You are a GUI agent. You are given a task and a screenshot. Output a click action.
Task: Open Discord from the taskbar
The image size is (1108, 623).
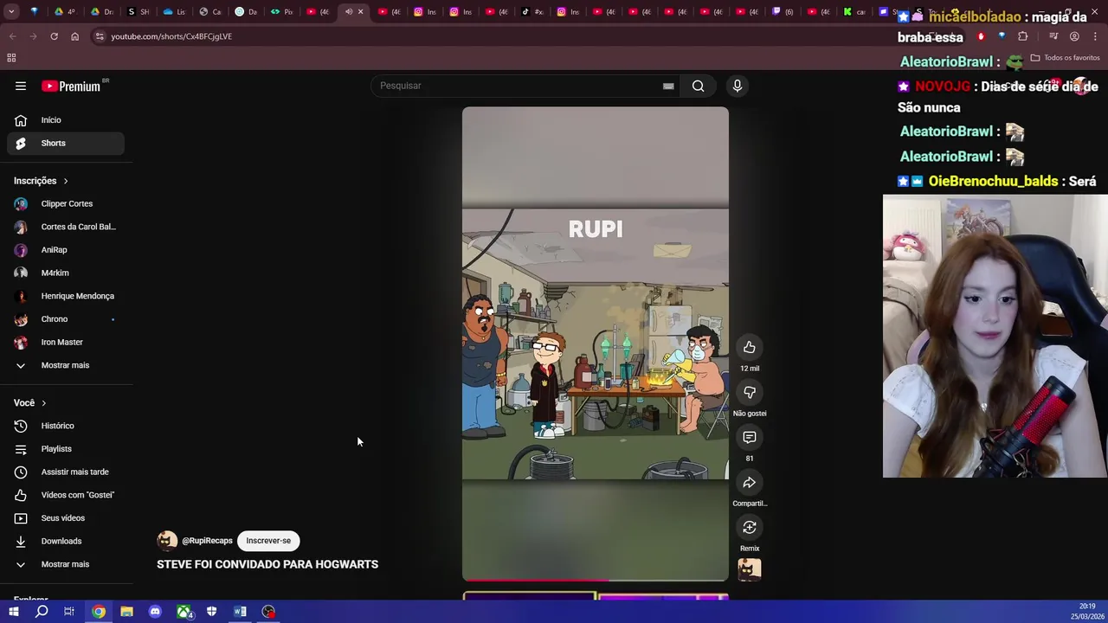click(155, 612)
